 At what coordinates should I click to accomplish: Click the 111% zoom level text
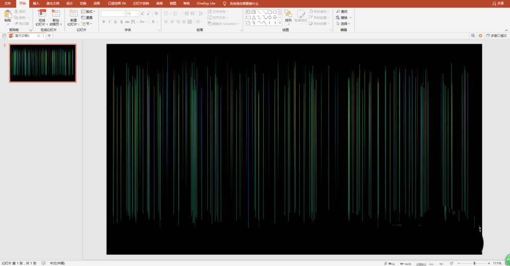[x=497, y=263]
